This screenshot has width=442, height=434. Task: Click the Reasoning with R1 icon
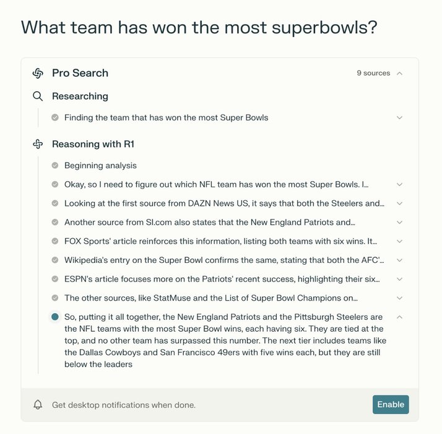[38, 144]
